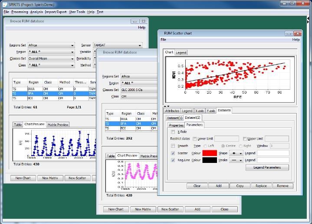Click Close button in front Browse window
Screen dimensions: 312x224
point(224,209)
